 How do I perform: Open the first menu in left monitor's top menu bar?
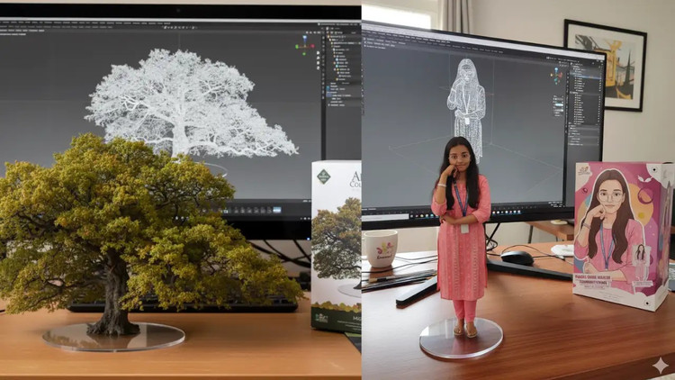4,24
